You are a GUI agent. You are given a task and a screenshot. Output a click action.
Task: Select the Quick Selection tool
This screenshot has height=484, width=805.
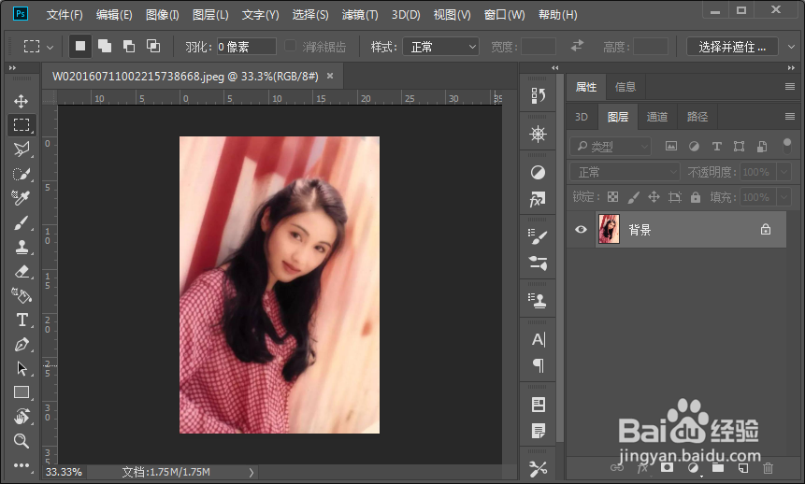coord(22,174)
